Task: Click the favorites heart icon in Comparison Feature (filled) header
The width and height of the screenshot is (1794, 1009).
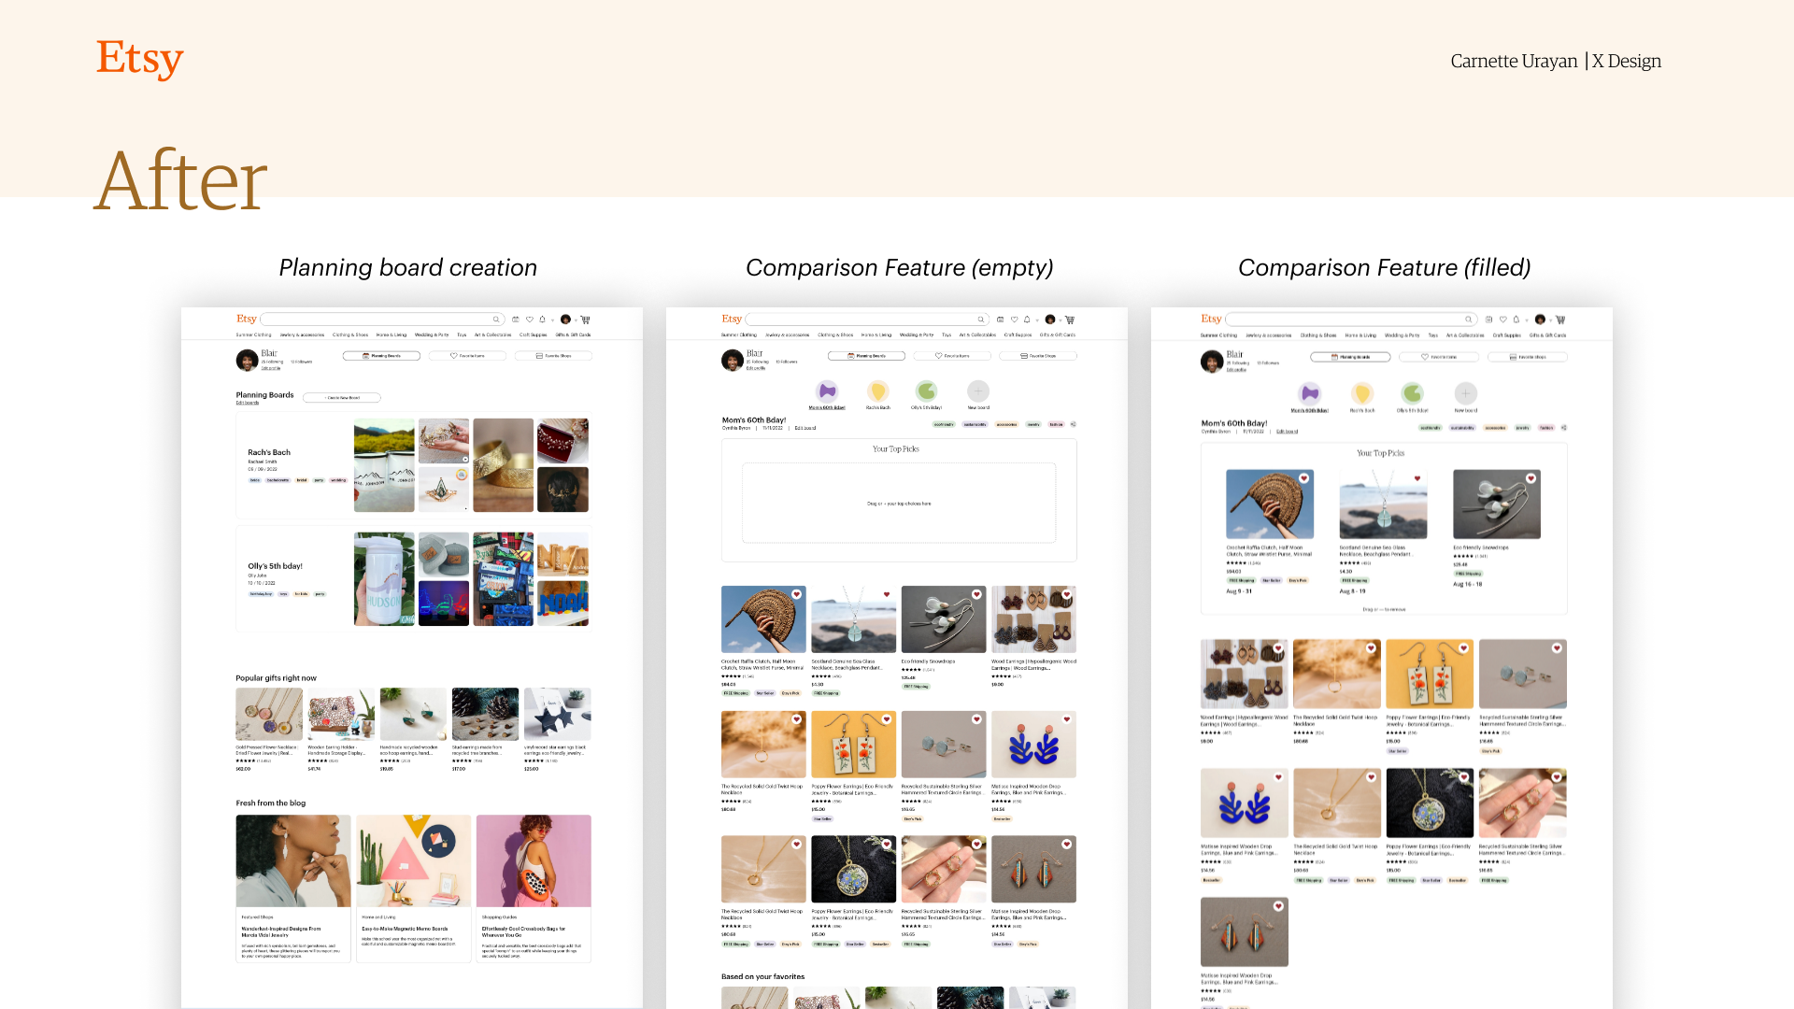Action: [x=1503, y=320]
